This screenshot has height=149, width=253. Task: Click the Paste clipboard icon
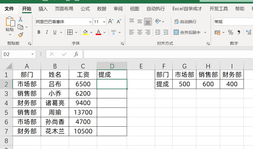(10, 21)
